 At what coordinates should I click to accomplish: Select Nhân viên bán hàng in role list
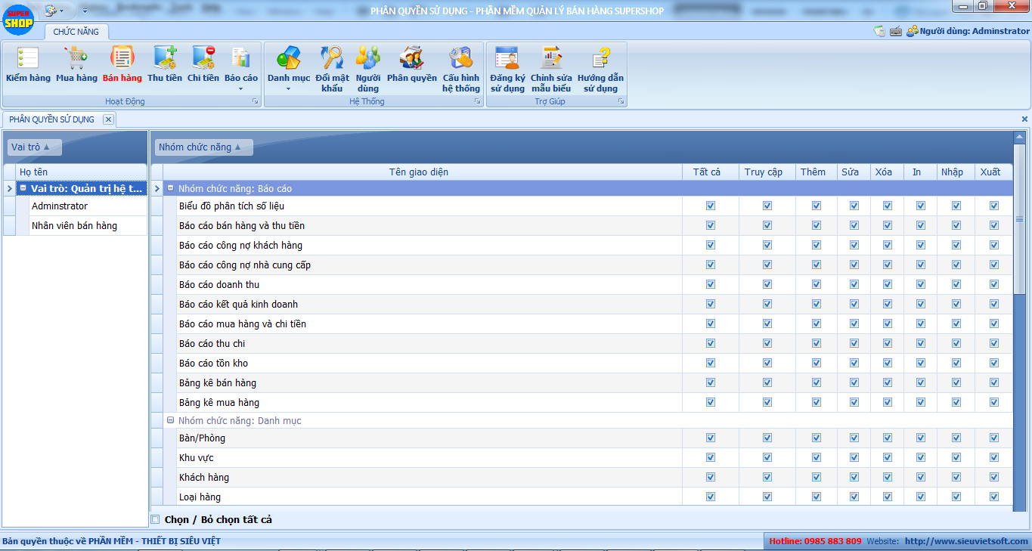(x=74, y=225)
